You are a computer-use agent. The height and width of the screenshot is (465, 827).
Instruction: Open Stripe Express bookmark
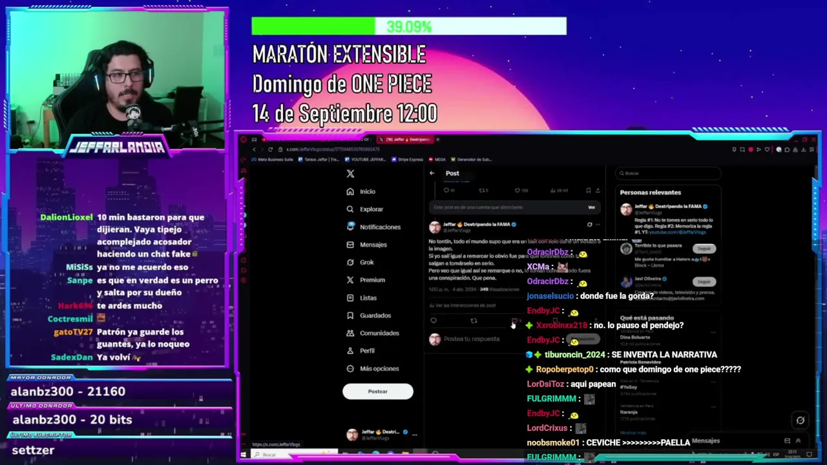click(408, 160)
